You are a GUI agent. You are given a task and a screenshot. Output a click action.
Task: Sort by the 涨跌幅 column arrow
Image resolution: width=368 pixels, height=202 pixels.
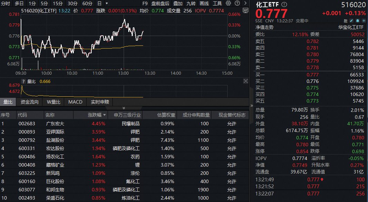[x=105, y=115]
